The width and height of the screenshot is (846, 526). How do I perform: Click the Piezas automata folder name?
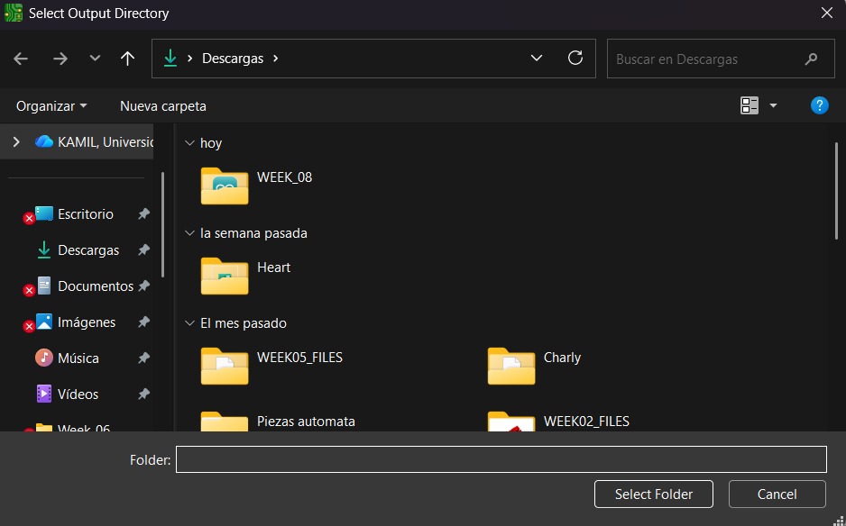tap(306, 421)
